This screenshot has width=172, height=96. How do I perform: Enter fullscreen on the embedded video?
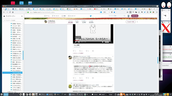point(111,42)
